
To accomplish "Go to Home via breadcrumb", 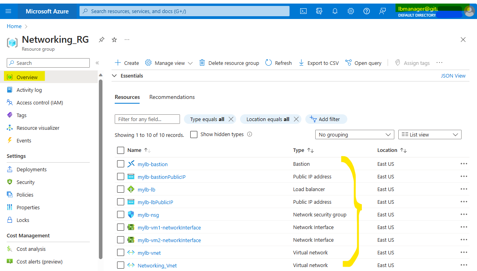I will 14,26.
